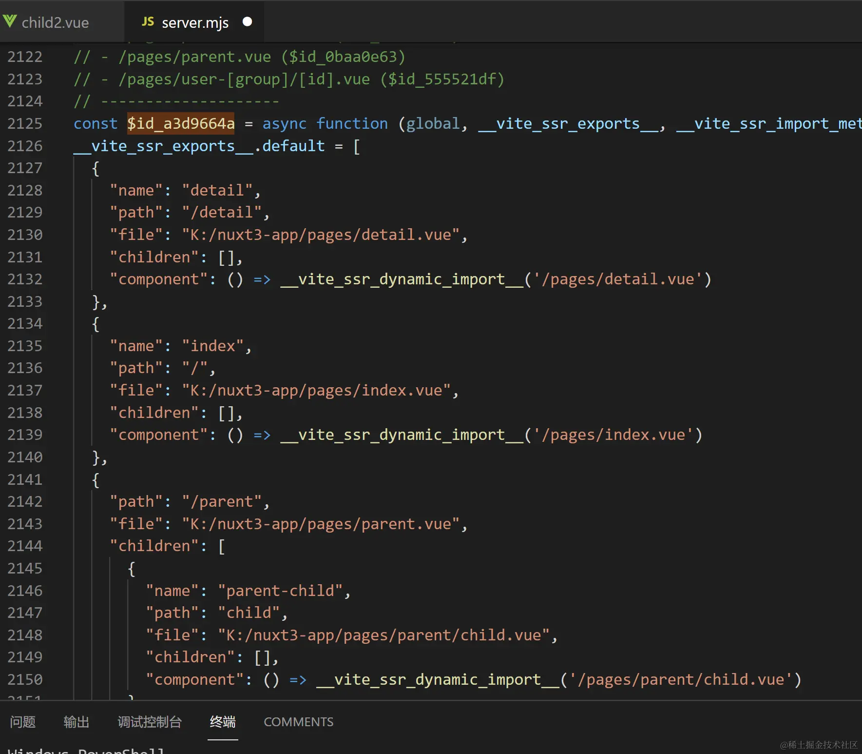
Task: Click line number 2127 in the gutter
Action: tap(25, 168)
